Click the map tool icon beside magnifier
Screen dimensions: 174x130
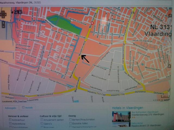20,12
